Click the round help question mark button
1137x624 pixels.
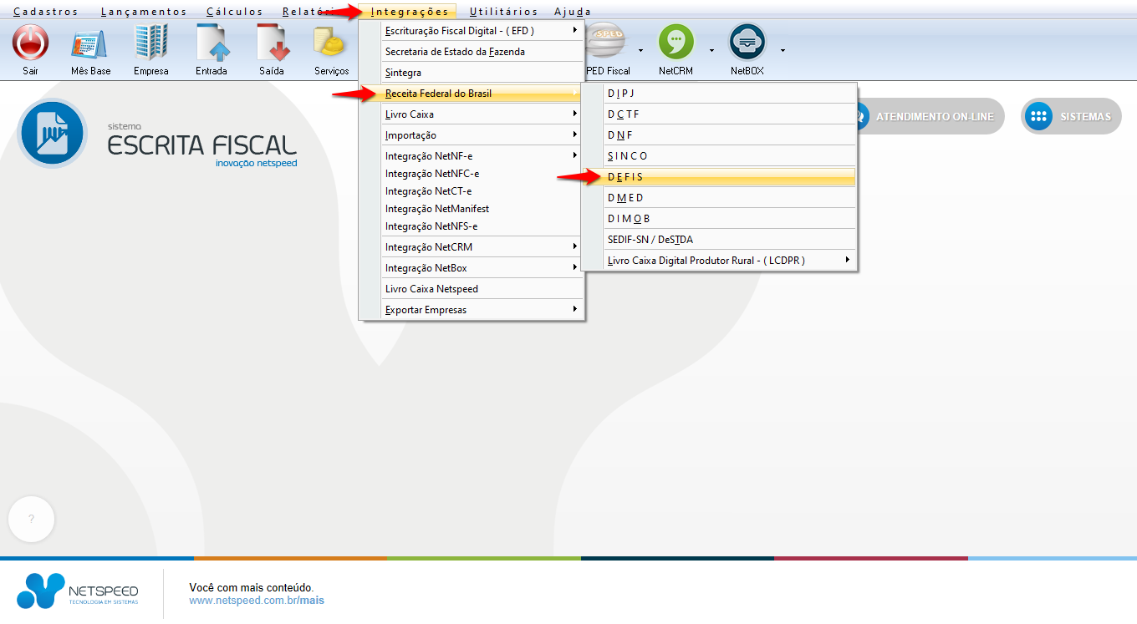[x=32, y=519]
